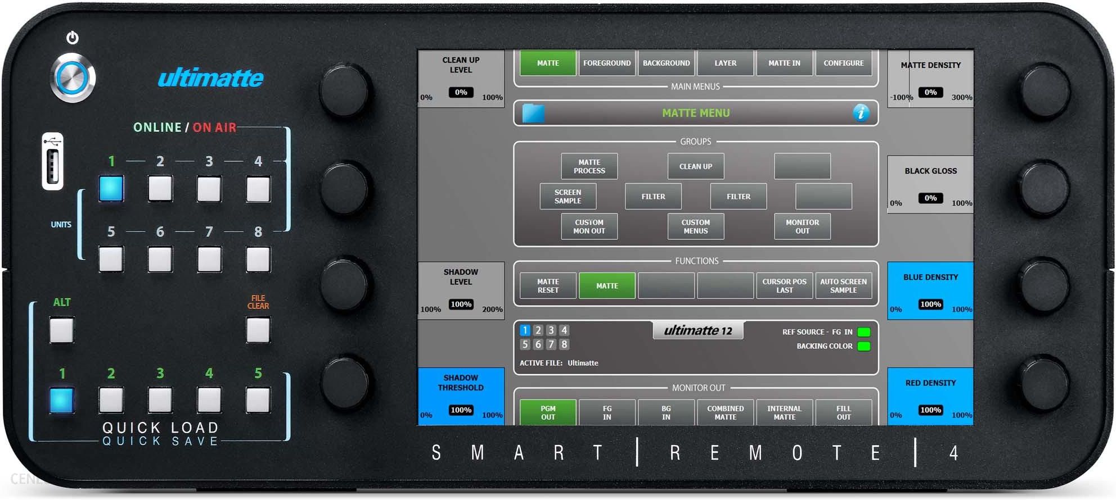
Task: Select the MONITOR OUT group button
Action: [x=802, y=226]
